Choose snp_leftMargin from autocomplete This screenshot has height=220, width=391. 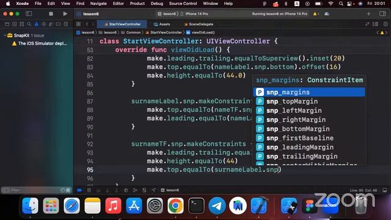pyautogui.click(x=309, y=111)
